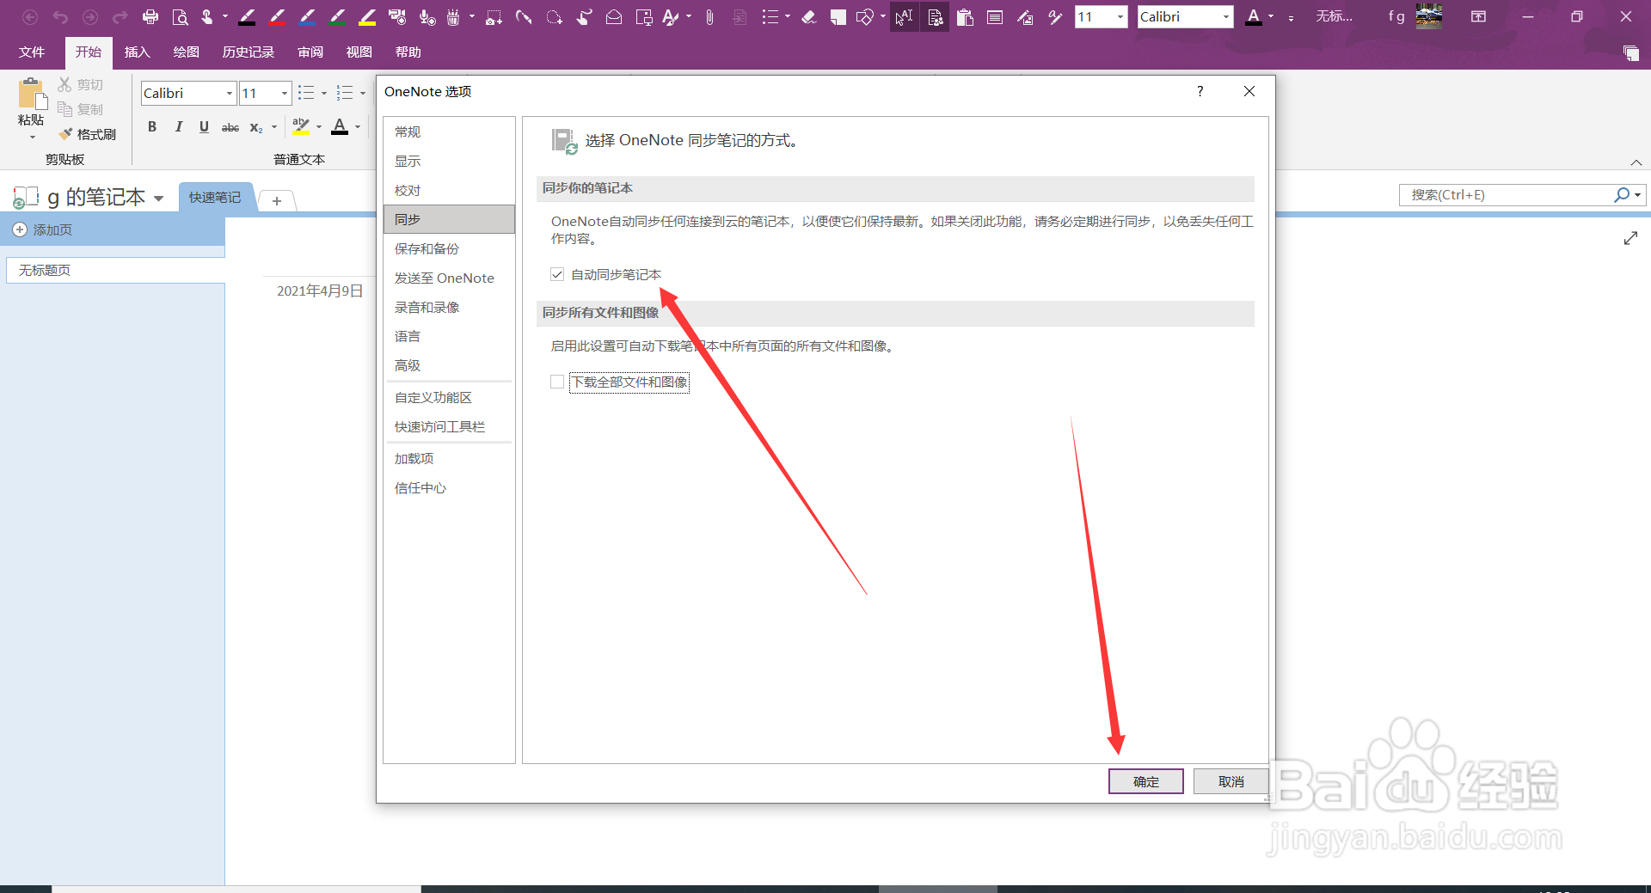Switch to the 绘图 (Draw) ribbon tab
The image size is (1651, 893).
point(187,52)
